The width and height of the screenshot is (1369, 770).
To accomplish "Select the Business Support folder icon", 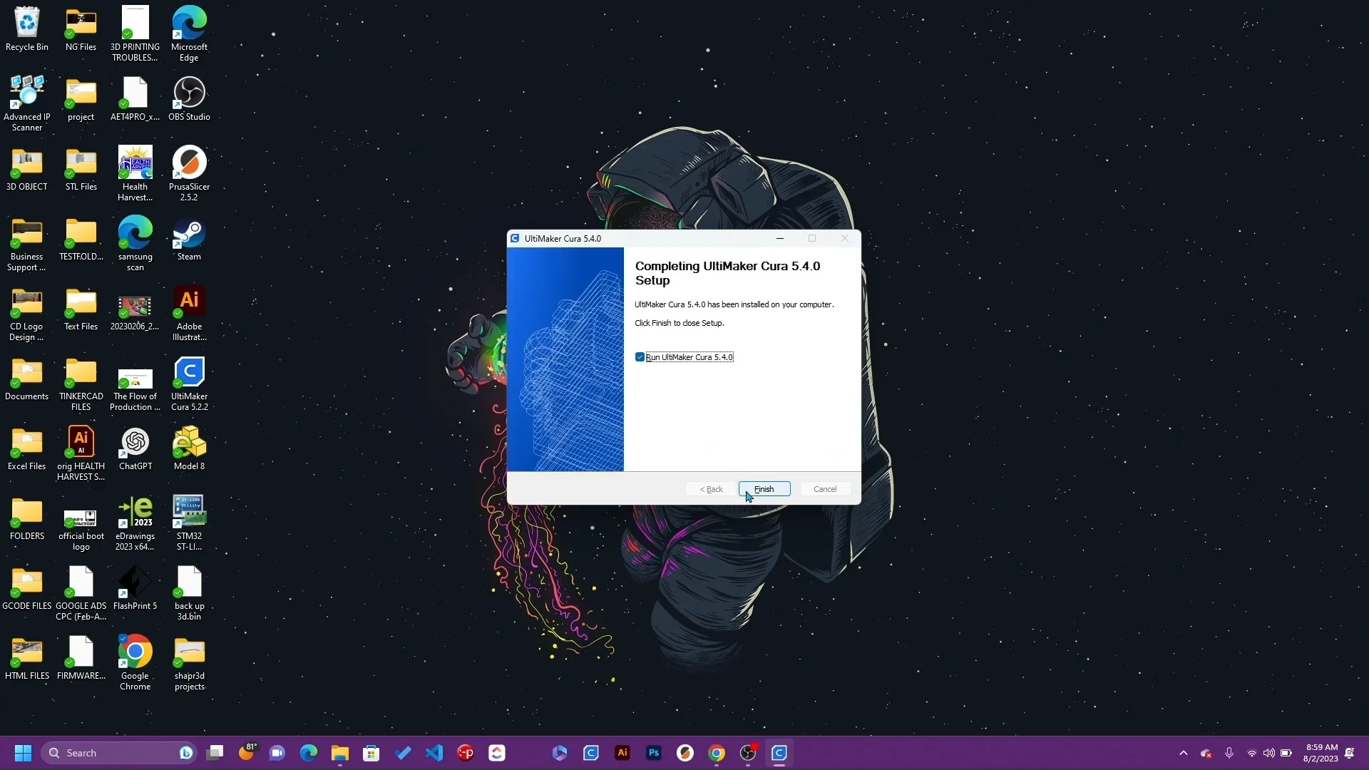I will pos(27,243).
